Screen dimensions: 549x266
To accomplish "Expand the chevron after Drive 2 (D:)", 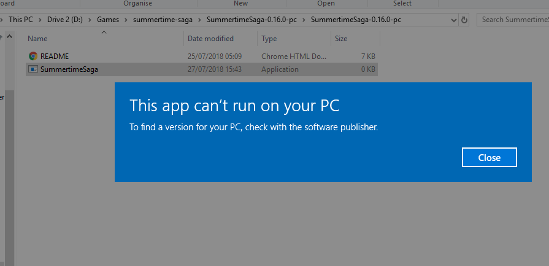I will click(x=90, y=20).
